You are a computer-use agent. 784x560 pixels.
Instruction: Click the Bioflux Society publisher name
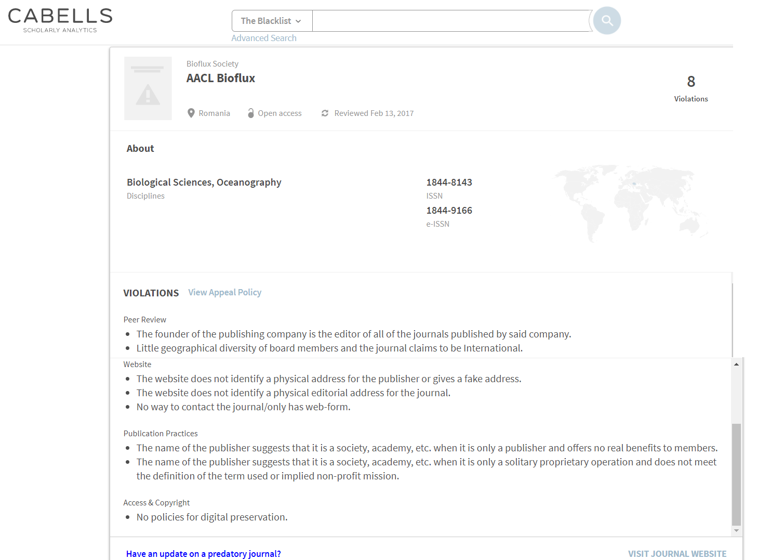212,63
